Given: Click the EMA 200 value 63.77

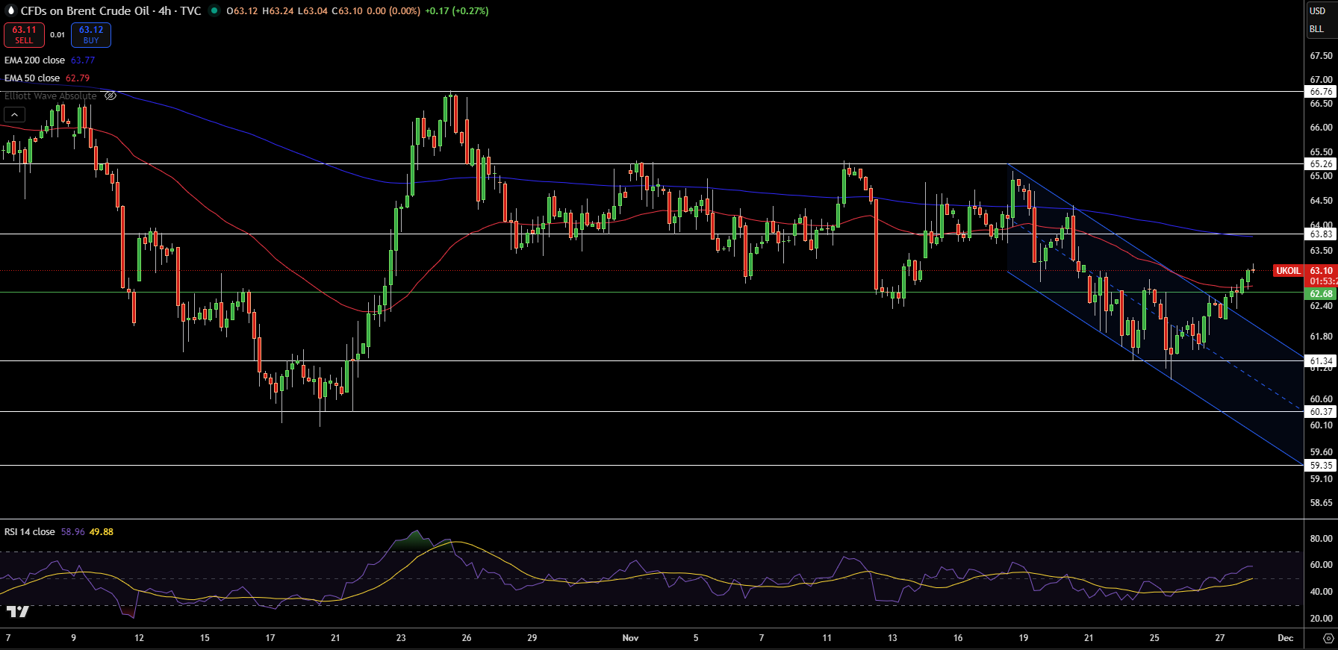Looking at the screenshot, I should (x=83, y=60).
